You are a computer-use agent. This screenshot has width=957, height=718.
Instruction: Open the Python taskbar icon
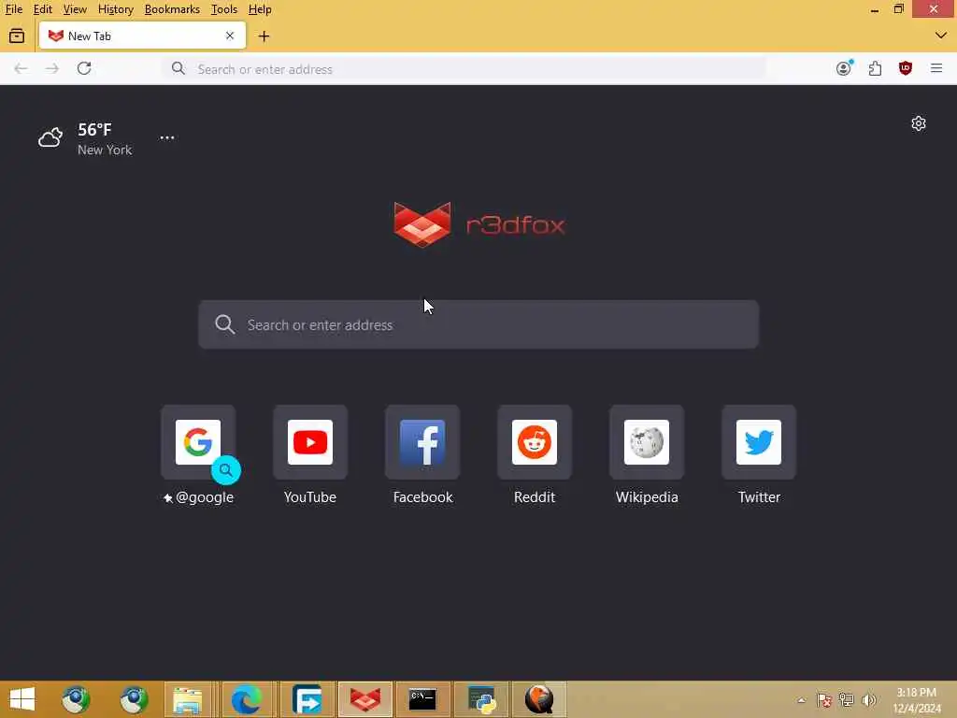pyautogui.click(x=481, y=699)
